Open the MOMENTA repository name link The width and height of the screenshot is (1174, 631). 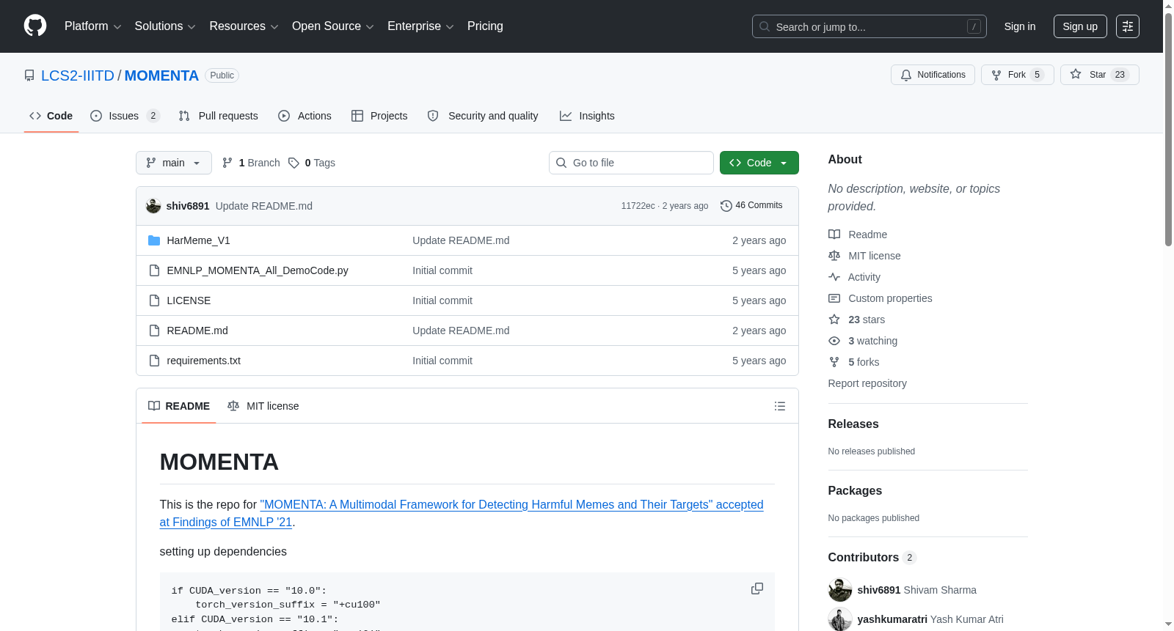[x=161, y=75]
